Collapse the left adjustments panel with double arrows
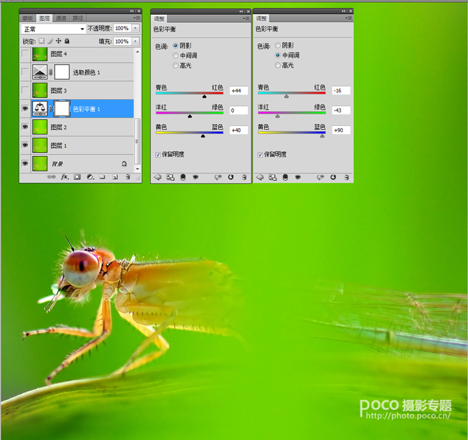 point(241,11)
